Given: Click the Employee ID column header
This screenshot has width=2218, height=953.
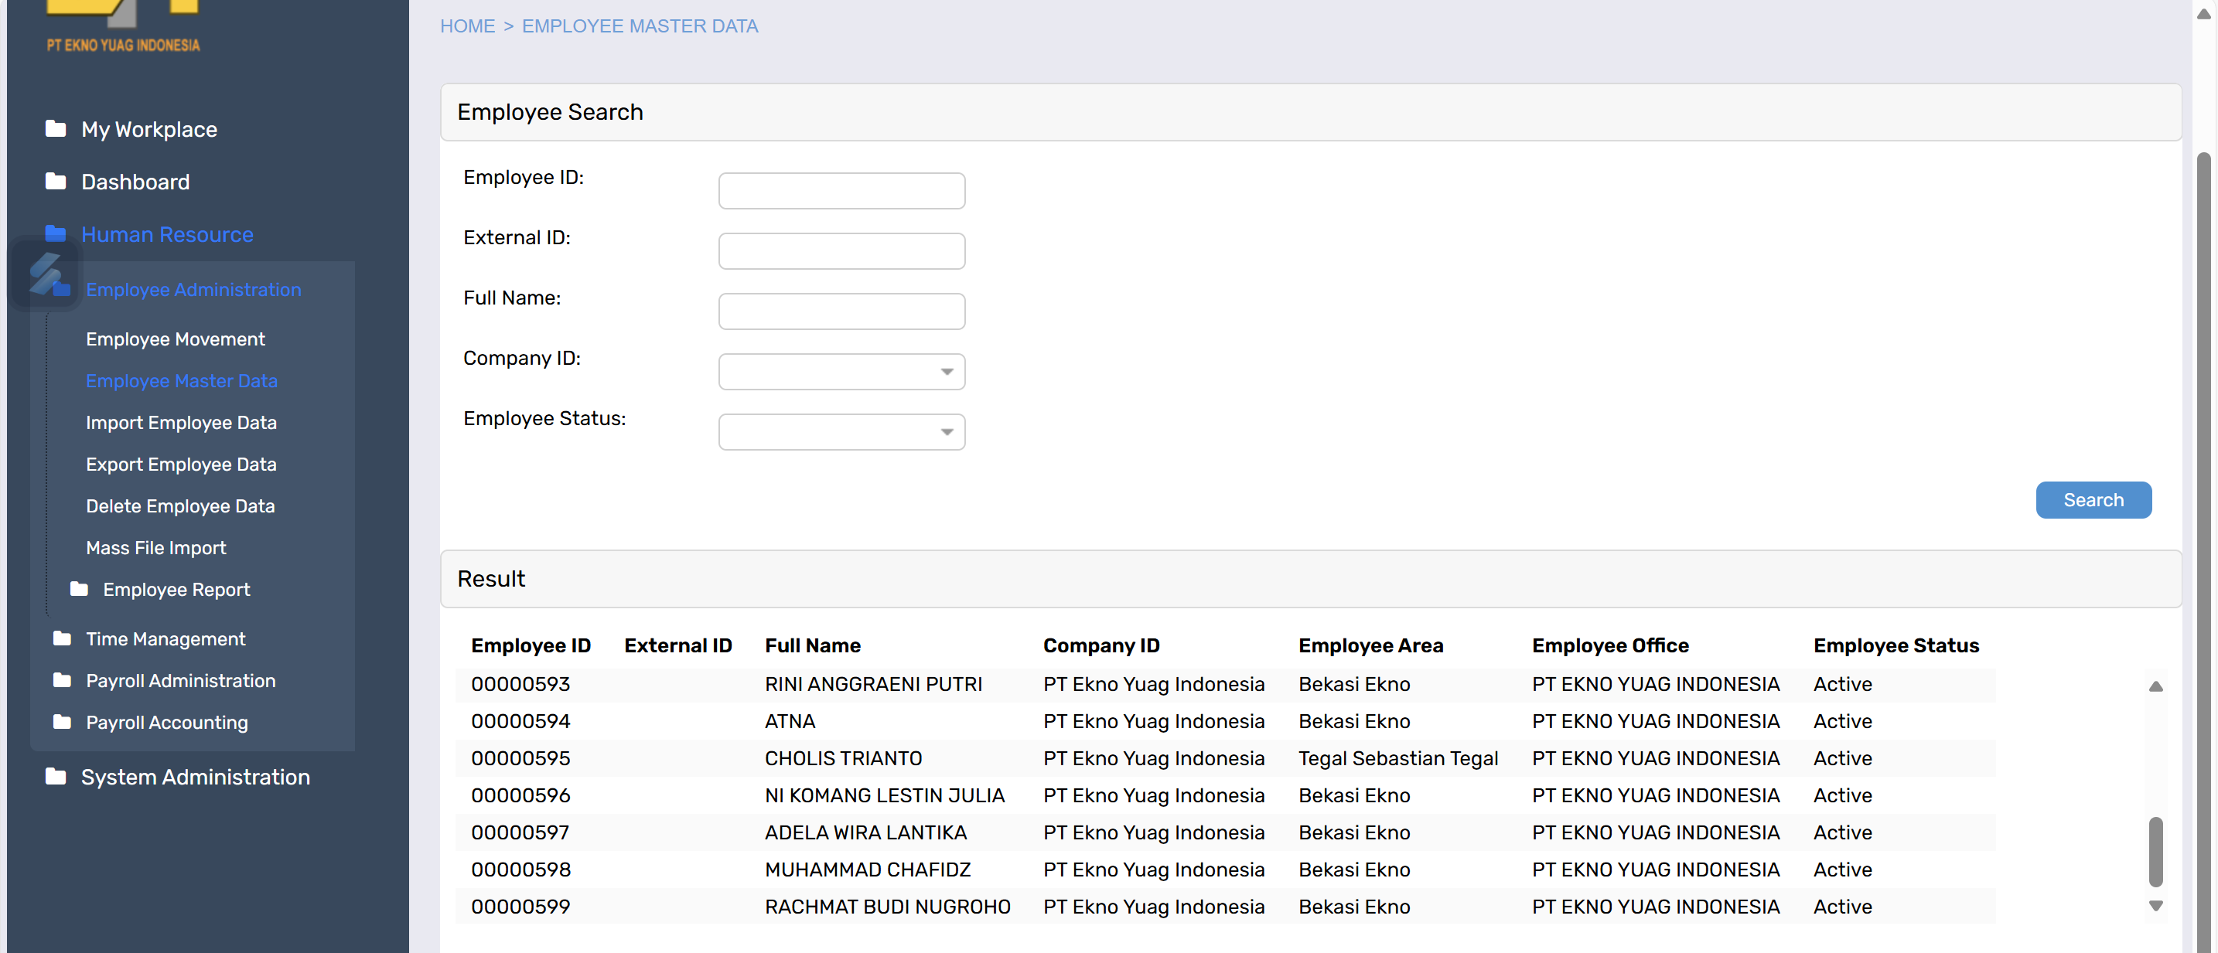Looking at the screenshot, I should [531, 645].
